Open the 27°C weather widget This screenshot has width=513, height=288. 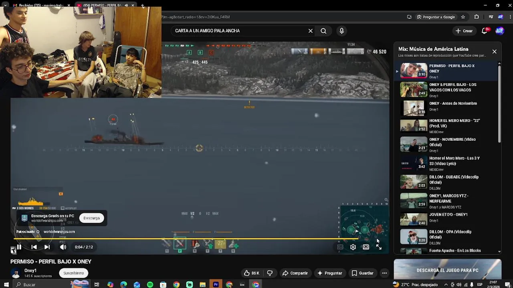415,284
